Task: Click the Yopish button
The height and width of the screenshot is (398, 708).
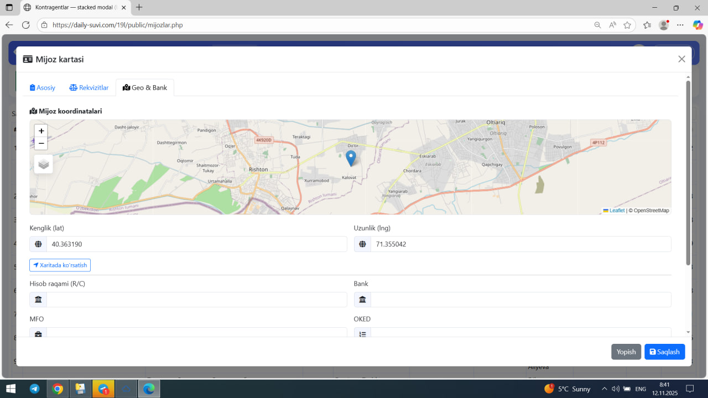Action: point(626,352)
